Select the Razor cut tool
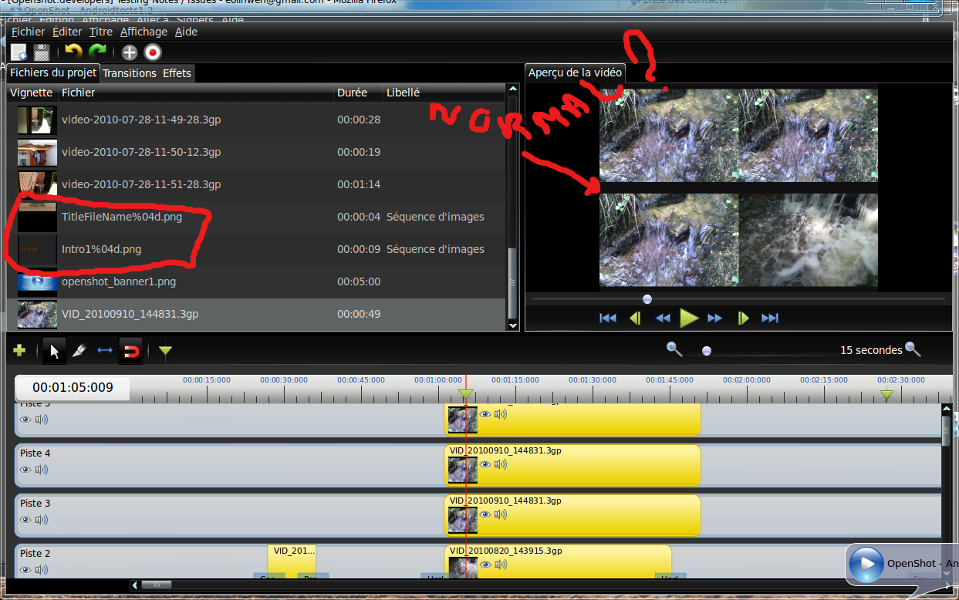 79,352
